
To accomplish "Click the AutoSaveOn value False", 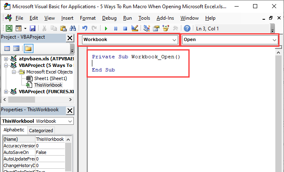I will [x=50, y=152].
